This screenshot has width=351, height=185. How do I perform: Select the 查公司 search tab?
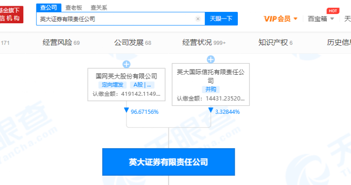tap(48, 7)
